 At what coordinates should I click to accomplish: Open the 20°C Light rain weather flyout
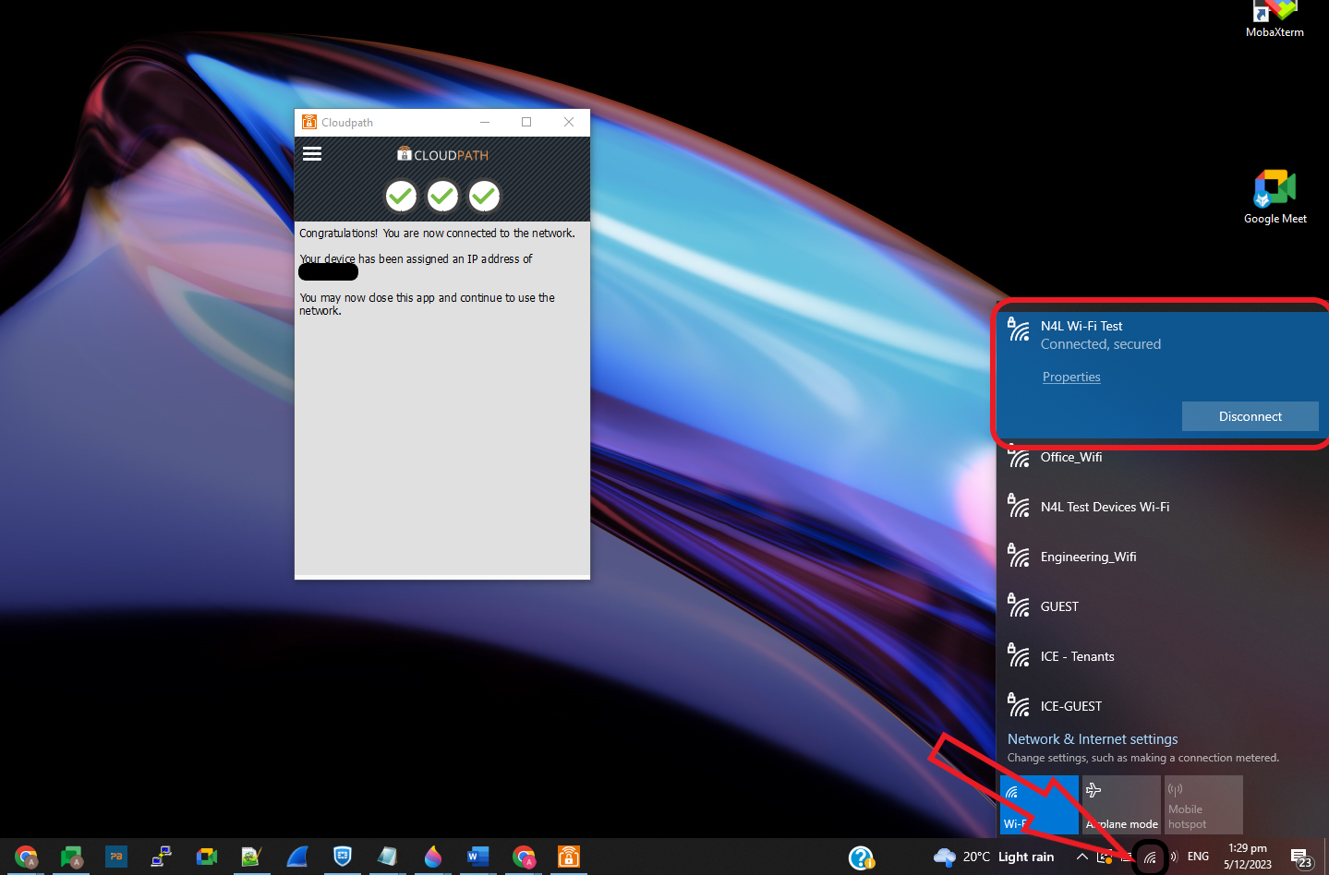tap(993, 857)
